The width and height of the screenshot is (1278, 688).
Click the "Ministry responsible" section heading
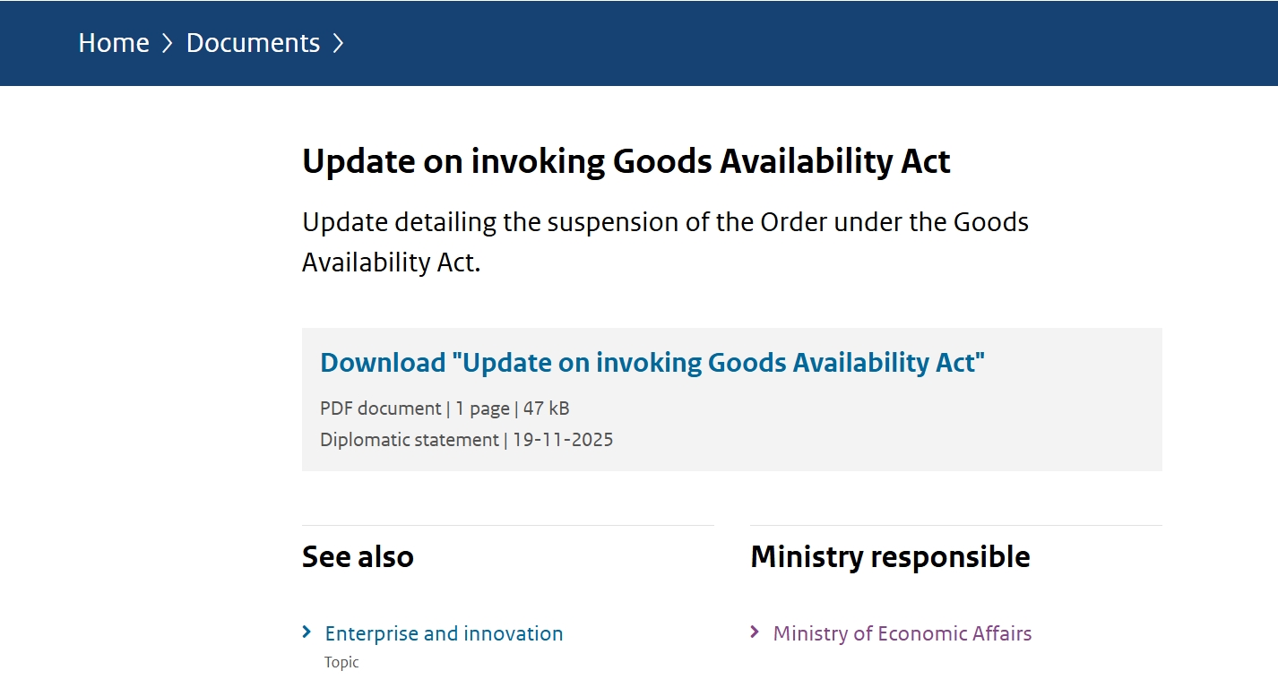pos(890,556)
